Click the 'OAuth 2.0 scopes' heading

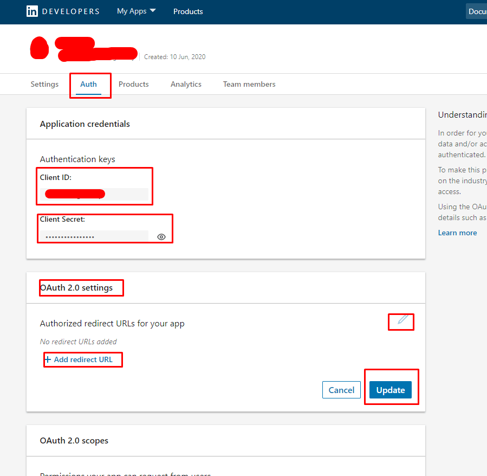tap(74, 441)
